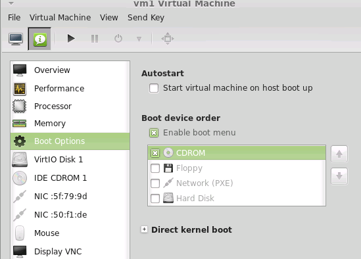Click the IDE CDROM 1 disc icon
The image size is (361, 259).
click(20, 178)
